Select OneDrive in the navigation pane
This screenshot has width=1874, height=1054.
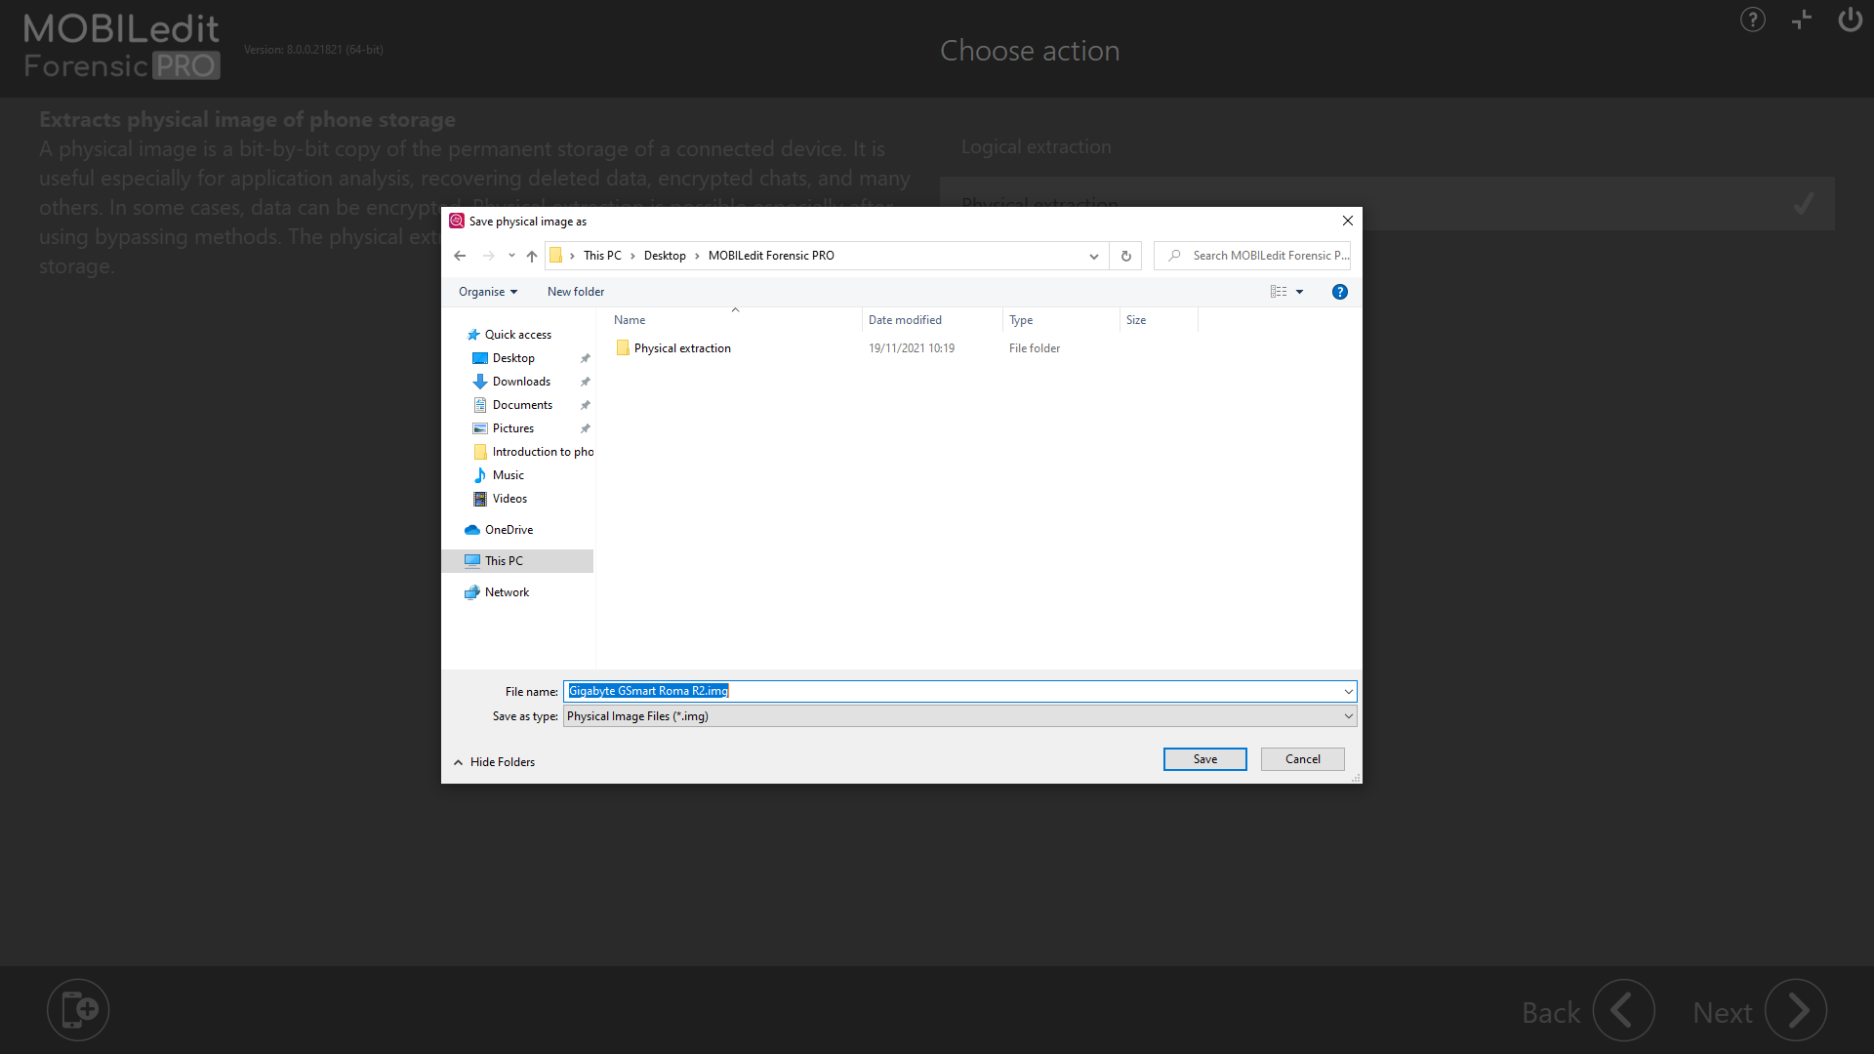pyautogui.click(x=509, y=530)
